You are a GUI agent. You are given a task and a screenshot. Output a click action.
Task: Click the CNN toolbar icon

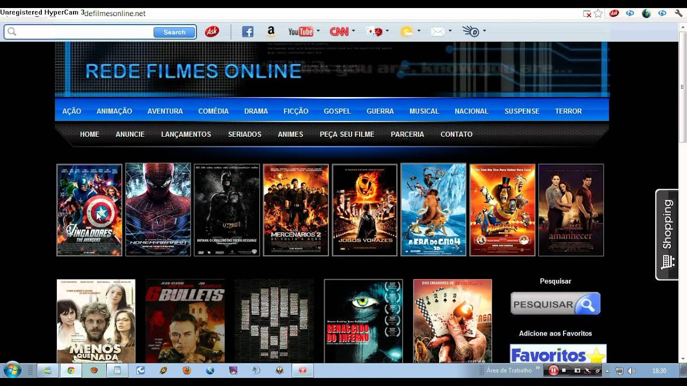tap(339, 32)
